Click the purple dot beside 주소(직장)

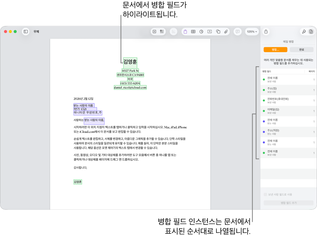(x=264, y=132)
